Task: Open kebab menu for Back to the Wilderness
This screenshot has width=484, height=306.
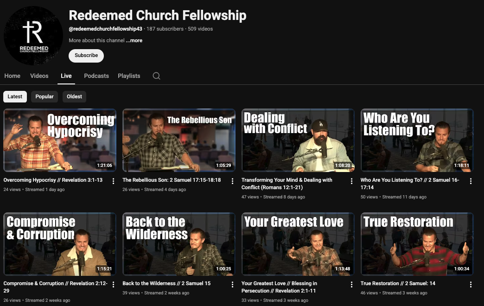Action: (232, 285)
